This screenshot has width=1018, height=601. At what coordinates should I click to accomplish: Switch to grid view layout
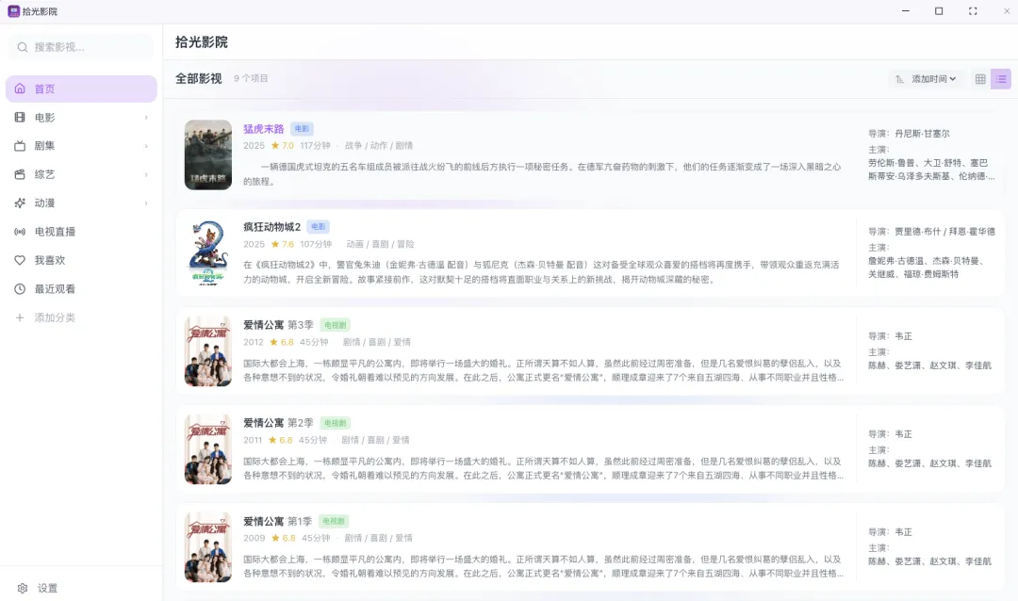[x=980, y=79]
